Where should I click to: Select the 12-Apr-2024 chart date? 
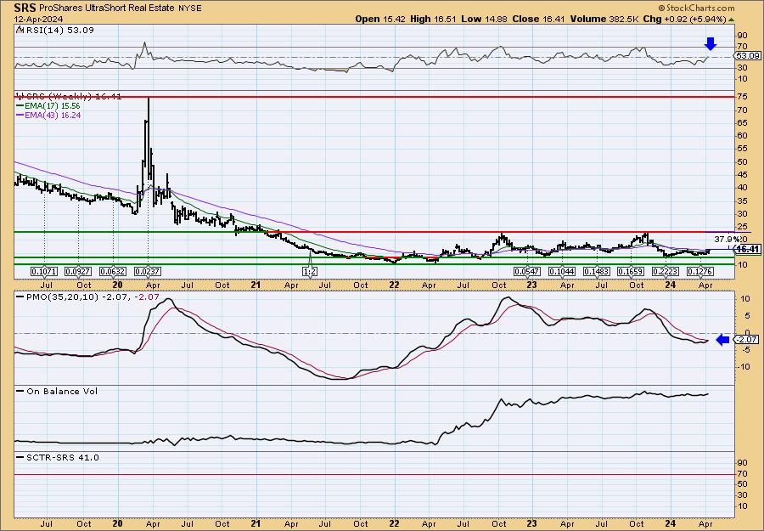point(38,19)
